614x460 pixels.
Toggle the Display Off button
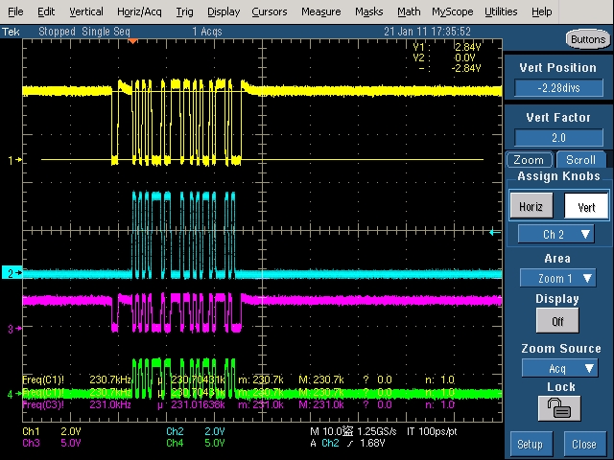557,321
